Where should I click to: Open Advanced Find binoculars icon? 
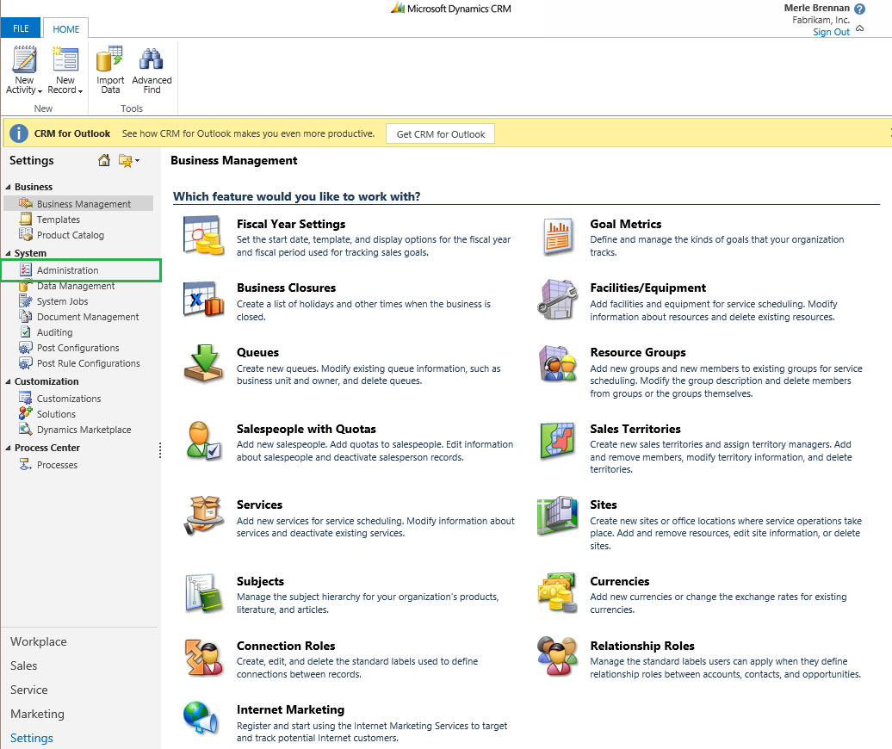point(152,59)
